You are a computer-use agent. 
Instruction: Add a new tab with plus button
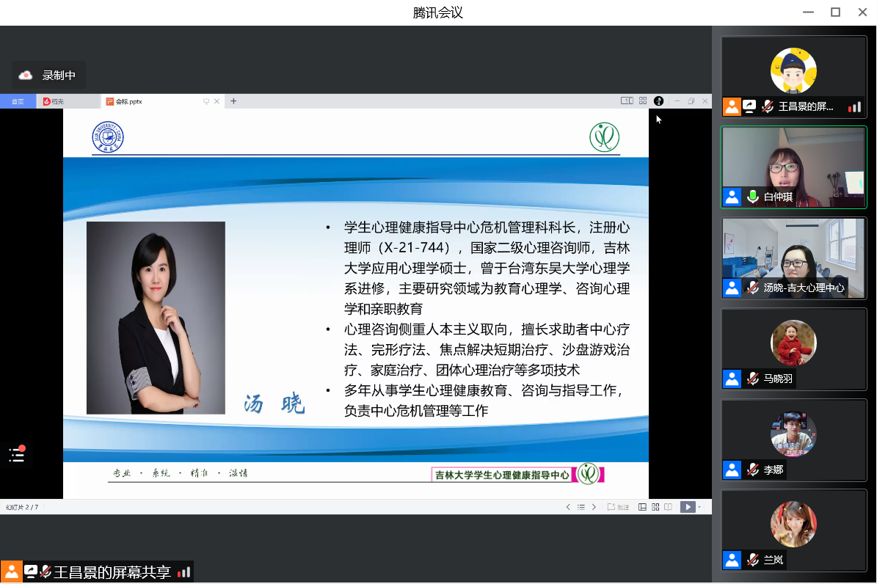coord(233,101)
